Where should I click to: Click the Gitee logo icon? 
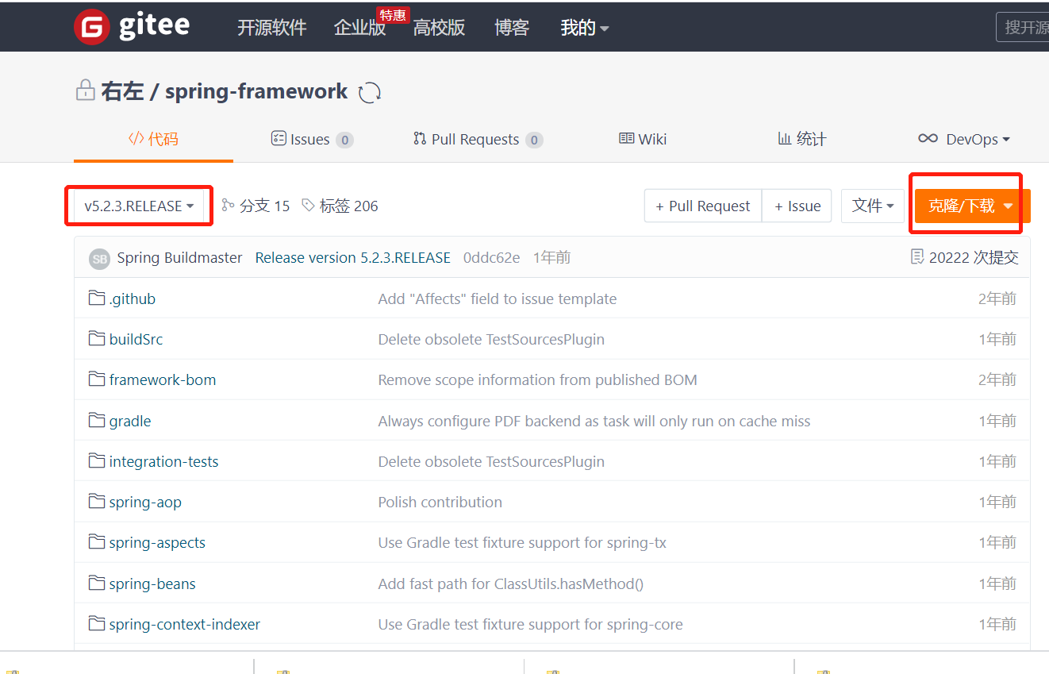(92, 27)
